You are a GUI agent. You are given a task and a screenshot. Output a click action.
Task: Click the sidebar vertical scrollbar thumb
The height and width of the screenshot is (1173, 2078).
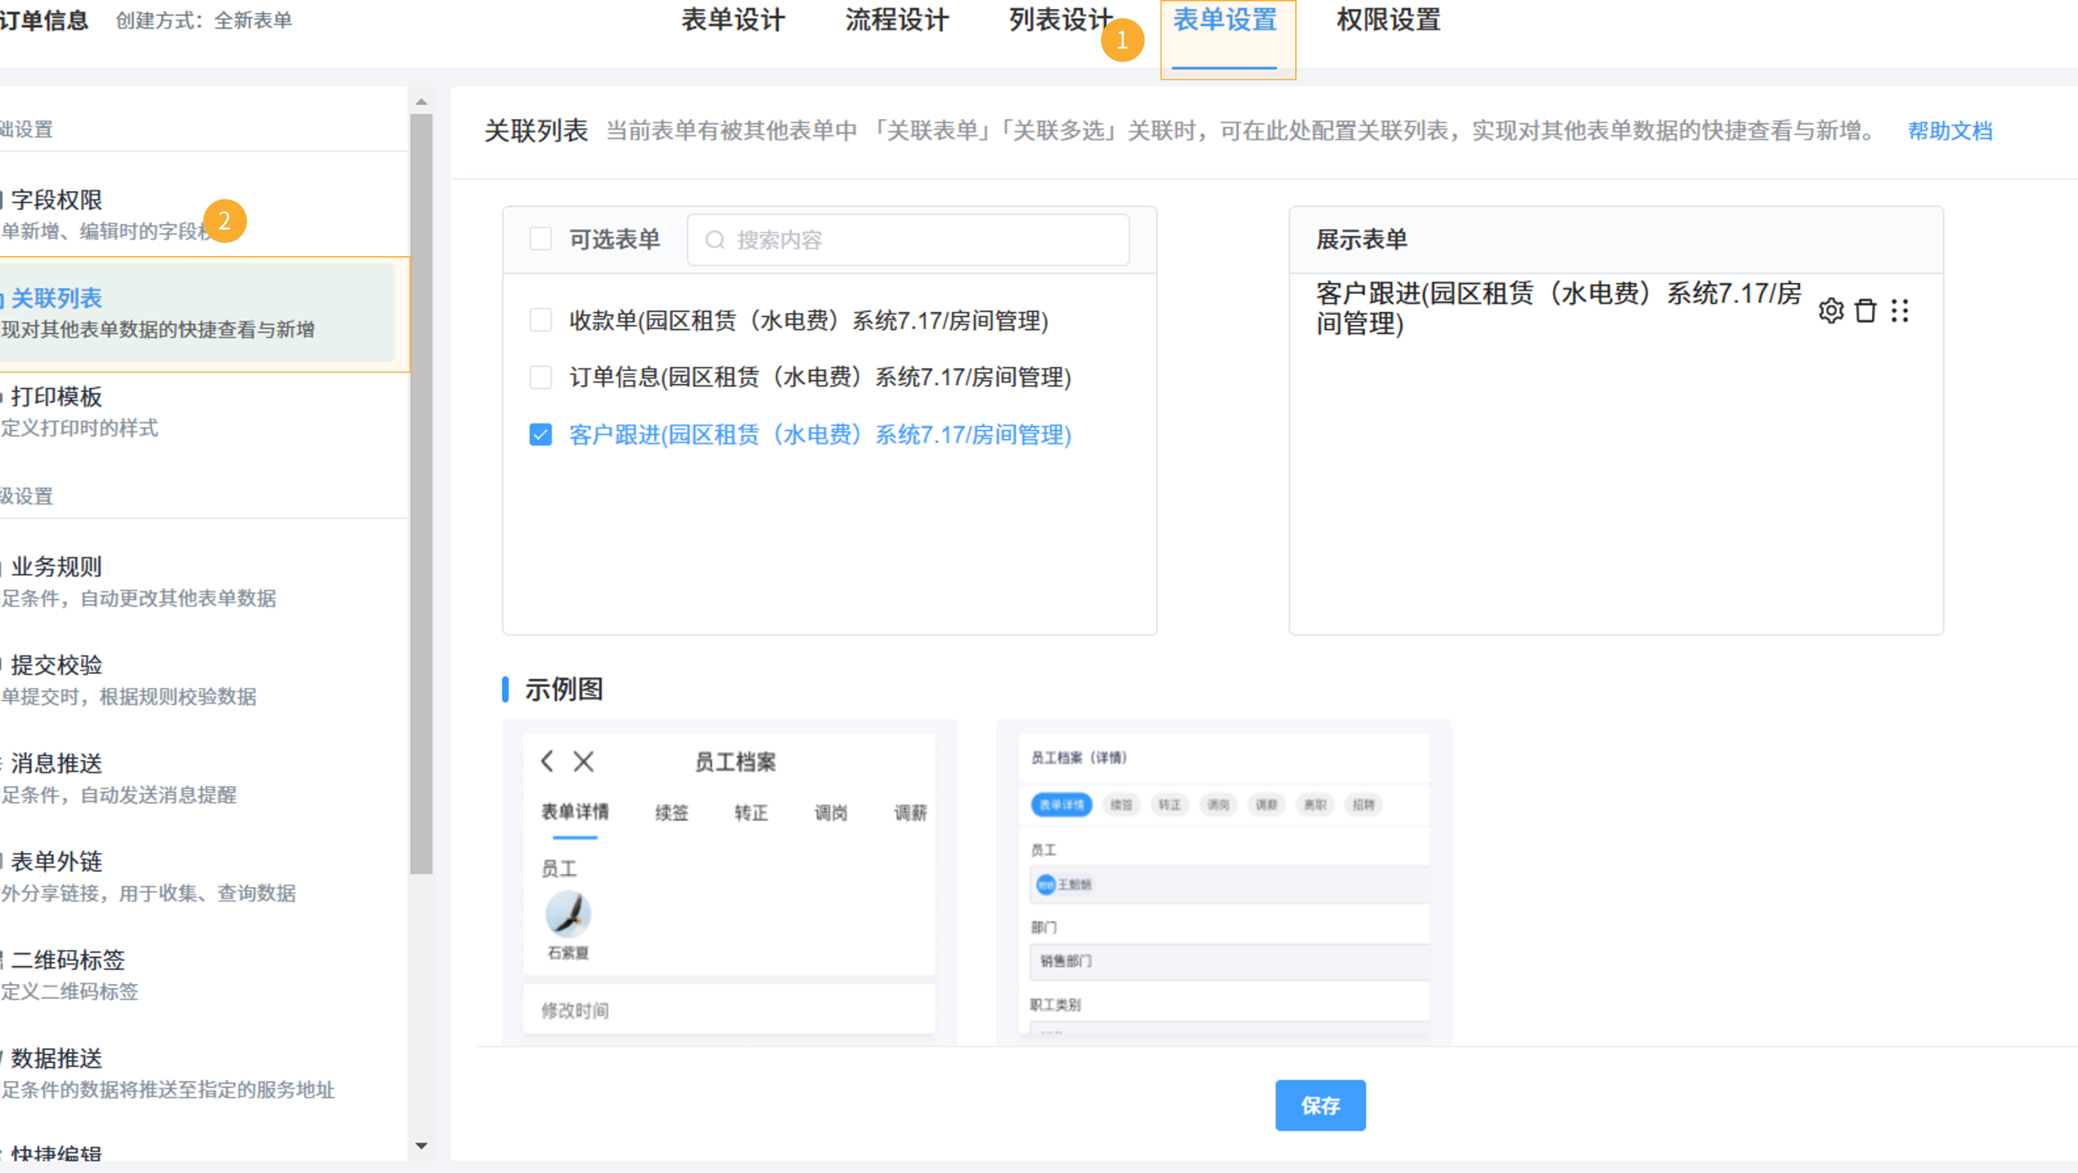click(x=421, y=493)
